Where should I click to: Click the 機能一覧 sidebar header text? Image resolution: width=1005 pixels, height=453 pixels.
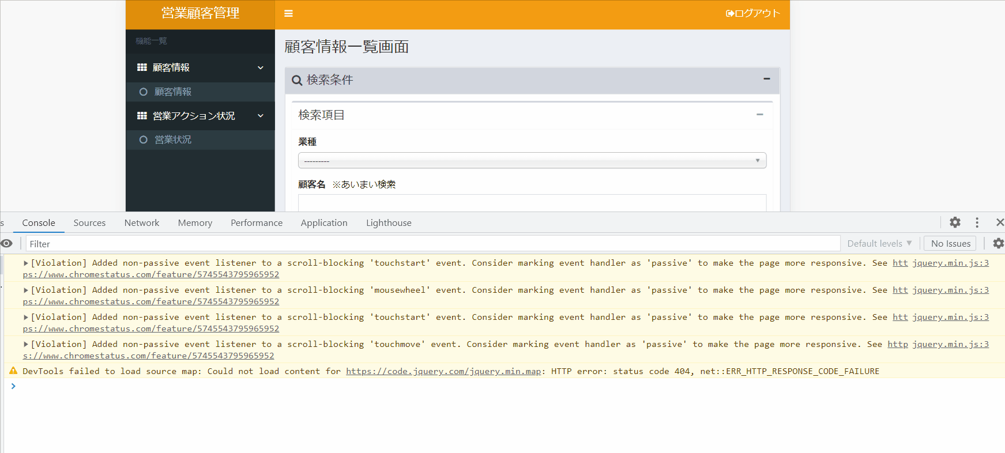coord(151,41)
